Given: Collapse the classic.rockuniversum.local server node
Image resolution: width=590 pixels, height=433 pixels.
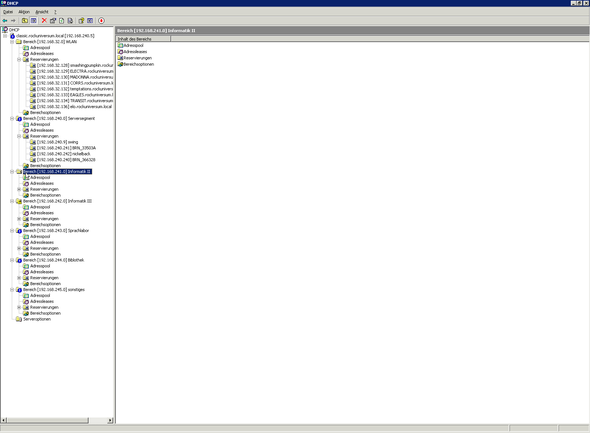Looking at the screenshot, I should pos(5,36).
